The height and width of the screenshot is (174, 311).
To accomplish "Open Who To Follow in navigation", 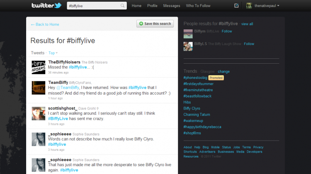I will 198,6.
